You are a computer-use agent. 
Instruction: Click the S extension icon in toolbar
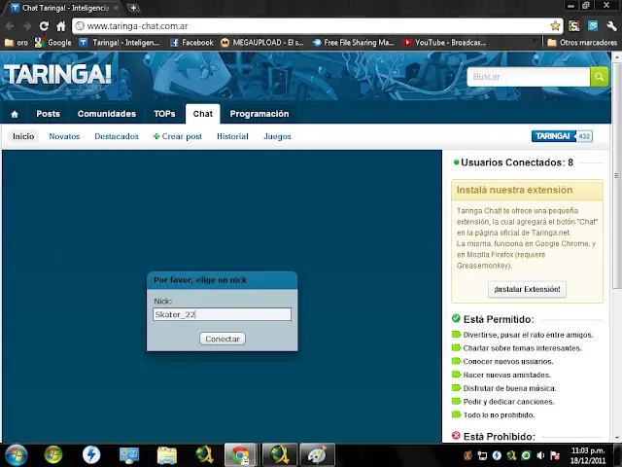(x=574, y=26)
